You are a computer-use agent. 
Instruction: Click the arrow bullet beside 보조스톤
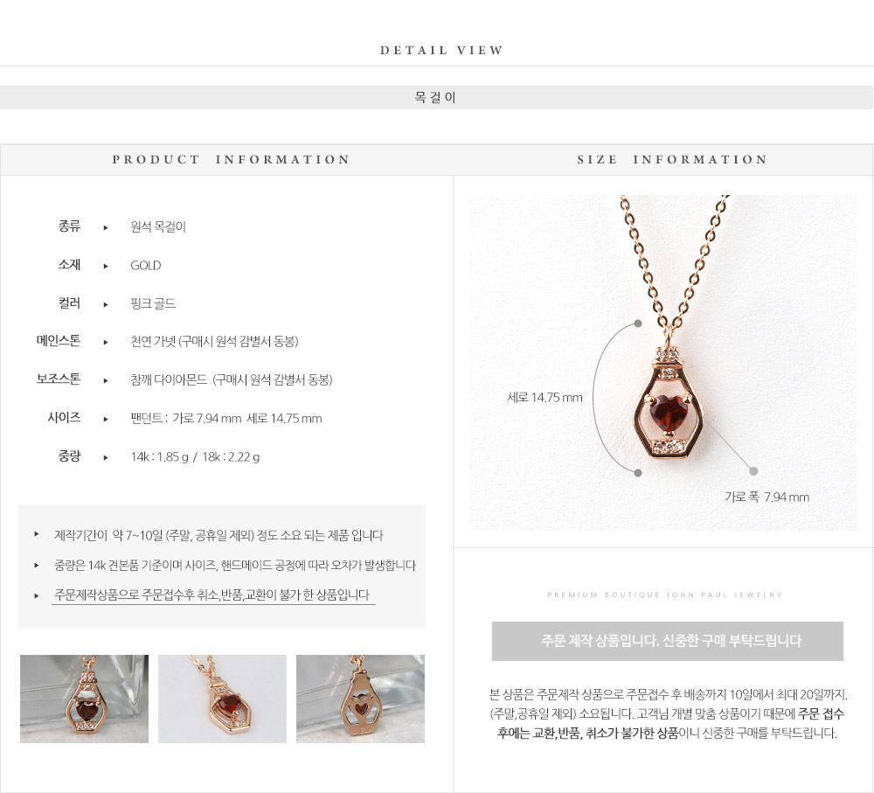(106, 381)
